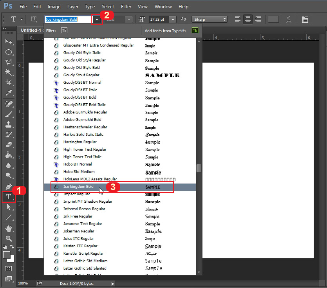Screen dimensions: 327x288
Task: Center align the text
Action: [248, 19]
